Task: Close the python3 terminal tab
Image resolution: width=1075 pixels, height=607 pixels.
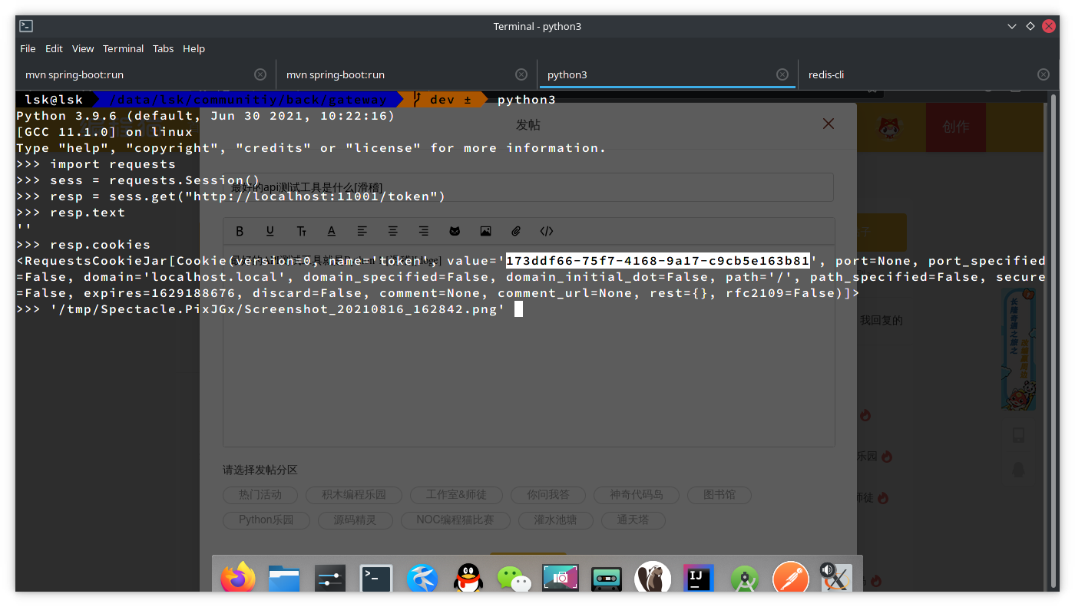Action: (782, 74)
